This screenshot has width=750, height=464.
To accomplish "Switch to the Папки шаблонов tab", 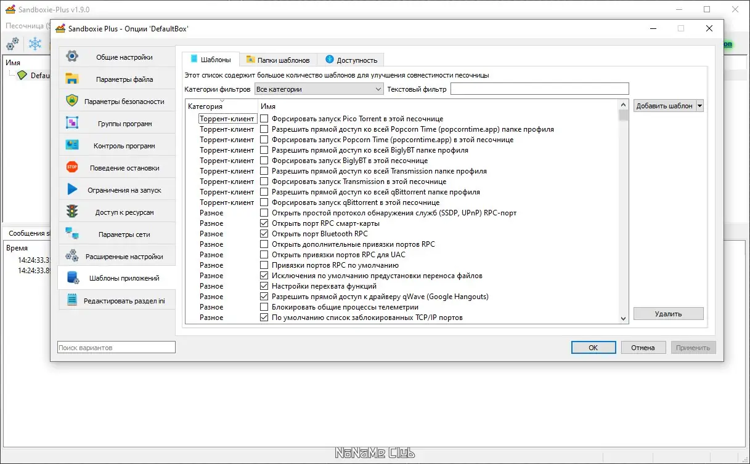I will pyautogui.click(x=278, y=60).
